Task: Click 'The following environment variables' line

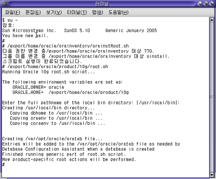Action: (62, 82)
